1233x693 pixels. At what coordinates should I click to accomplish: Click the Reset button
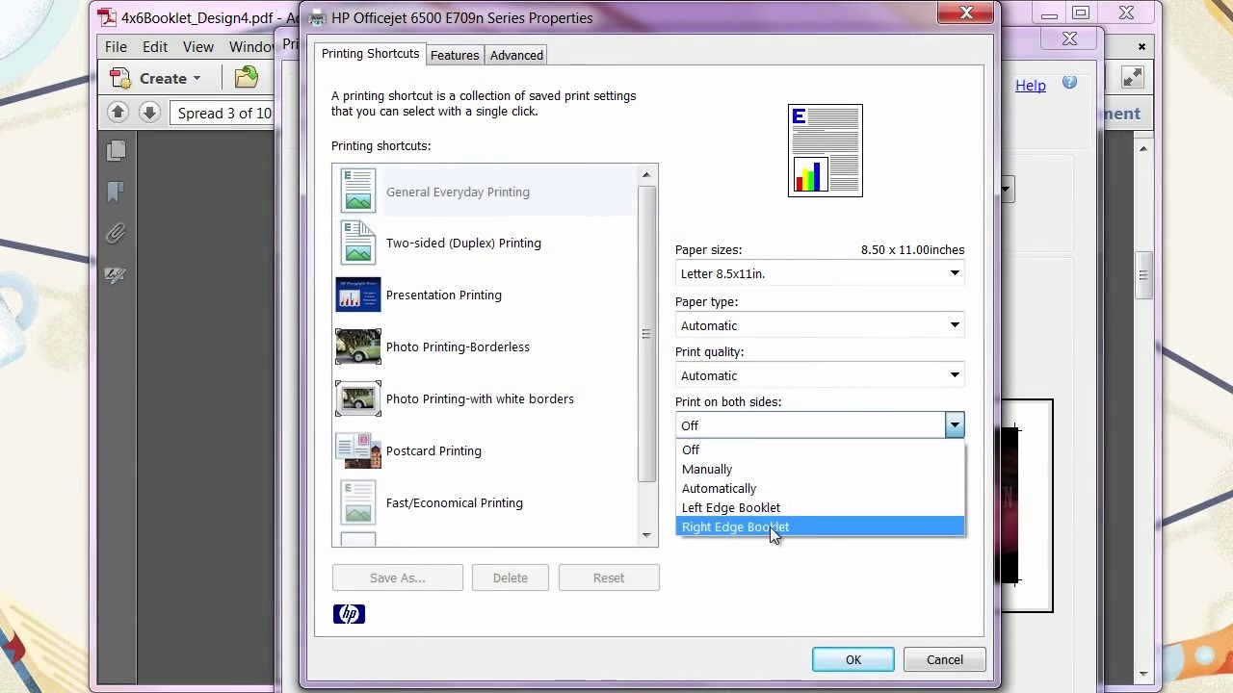click(609, 577)
